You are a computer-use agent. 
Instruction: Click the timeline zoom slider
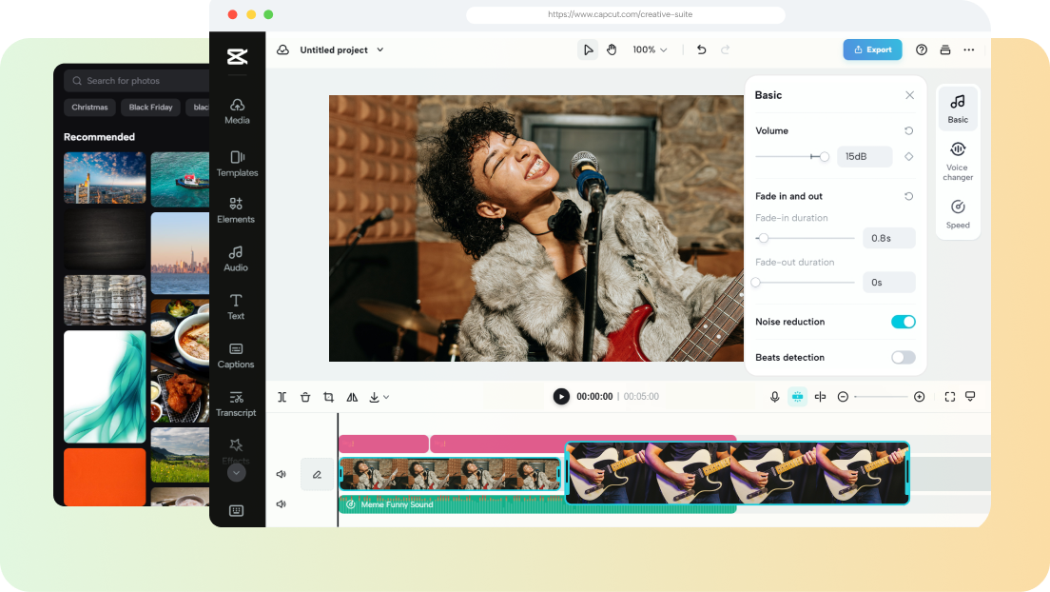click(882, 397)
